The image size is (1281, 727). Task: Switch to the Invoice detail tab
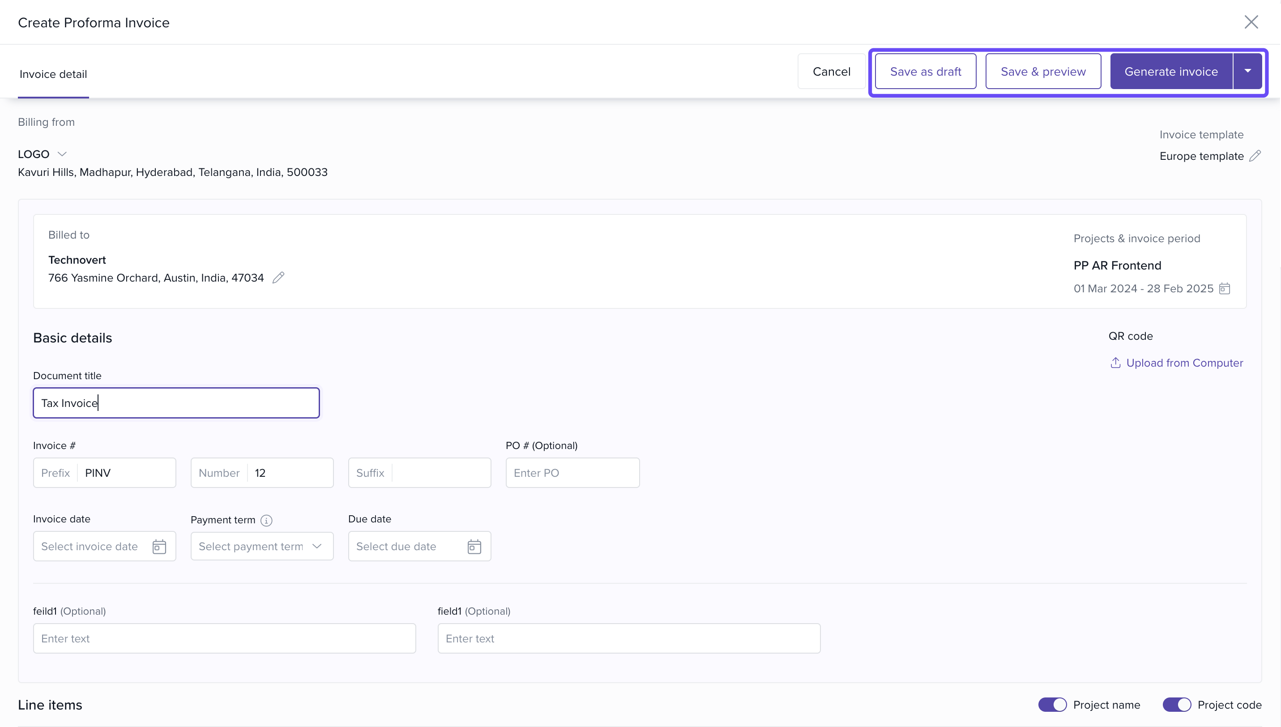(53, 74)
